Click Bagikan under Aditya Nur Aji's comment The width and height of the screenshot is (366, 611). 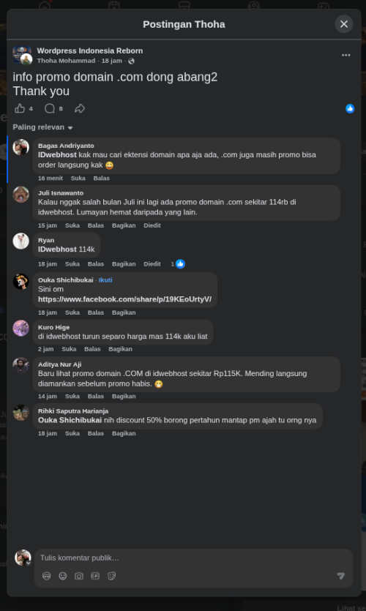(x=124, y=397)
